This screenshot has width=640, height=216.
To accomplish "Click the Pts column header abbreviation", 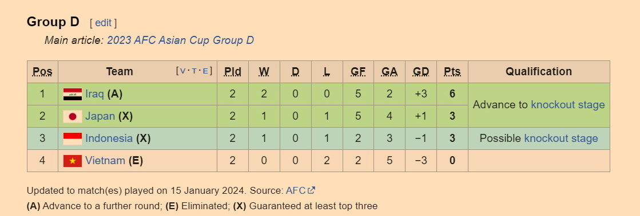I will [452, 72].
